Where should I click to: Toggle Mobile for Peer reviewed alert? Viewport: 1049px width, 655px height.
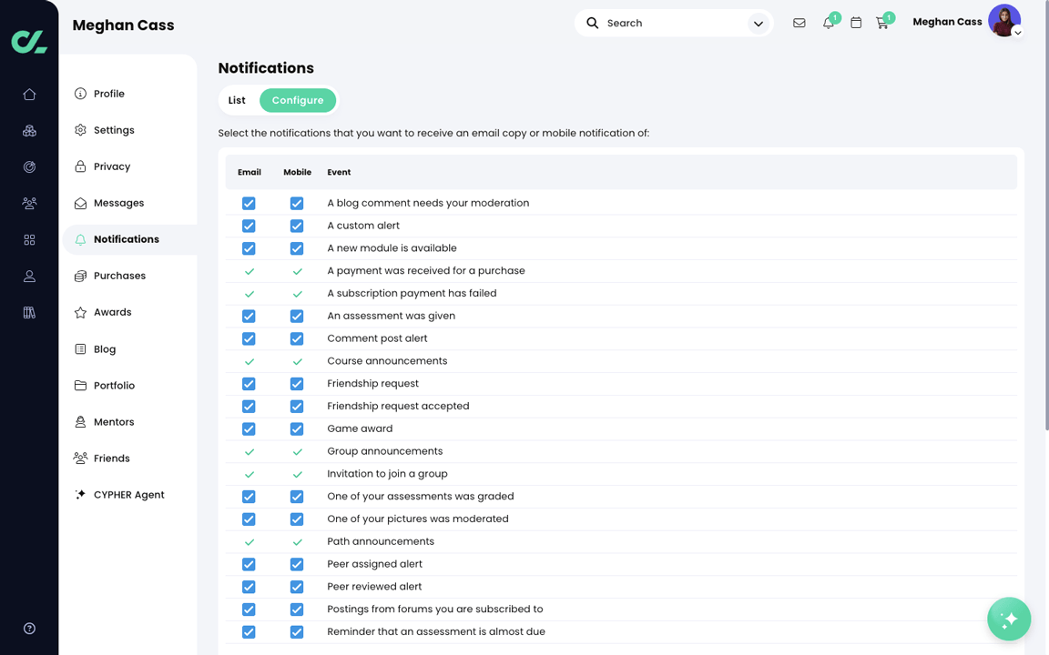point(297,587)
